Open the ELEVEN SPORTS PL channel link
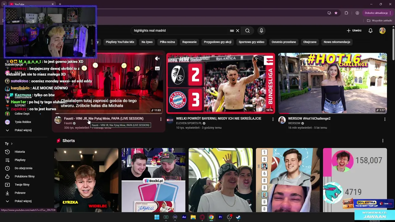Viewport: 395px width, 222px height. click(x=189, y=123)
